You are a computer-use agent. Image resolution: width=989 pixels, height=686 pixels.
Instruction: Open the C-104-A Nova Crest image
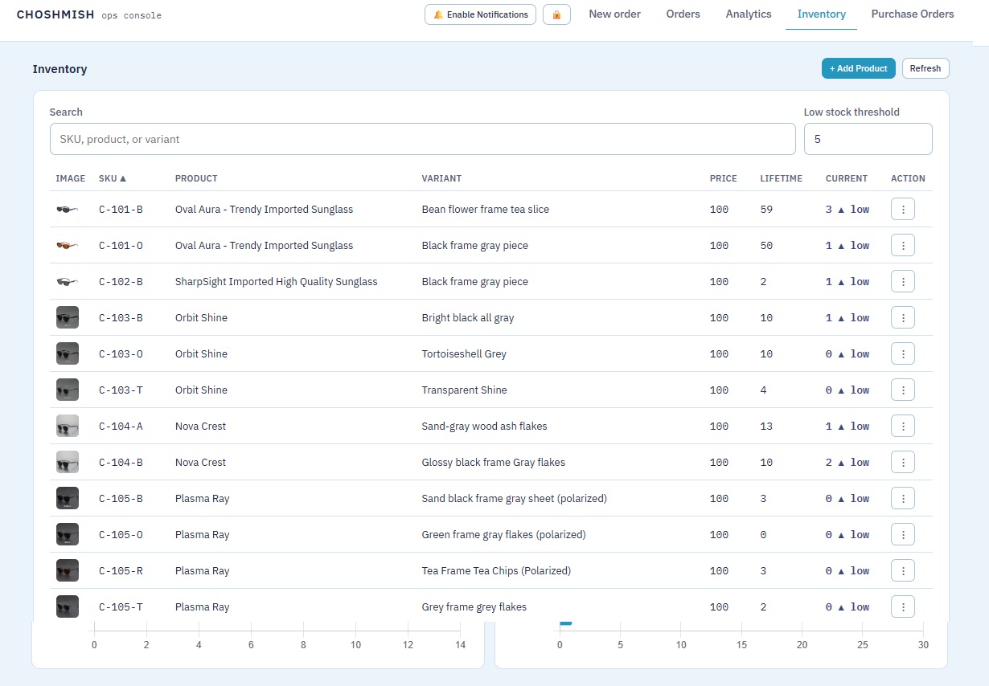(x=68, y=426)
